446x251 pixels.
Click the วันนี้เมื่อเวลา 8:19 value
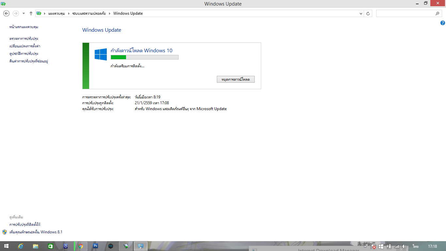pos(148,97)
